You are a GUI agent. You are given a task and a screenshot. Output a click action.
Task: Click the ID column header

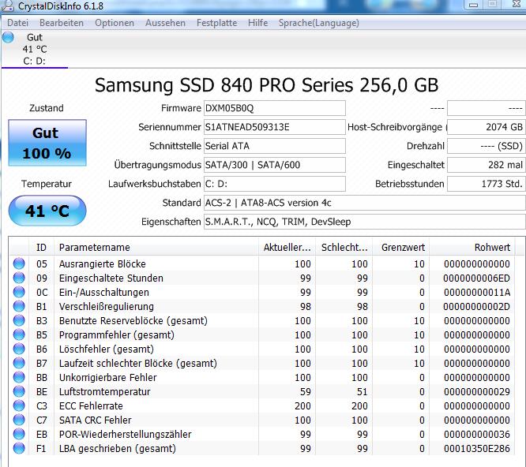pyautogui.click(x=41, y=247)
